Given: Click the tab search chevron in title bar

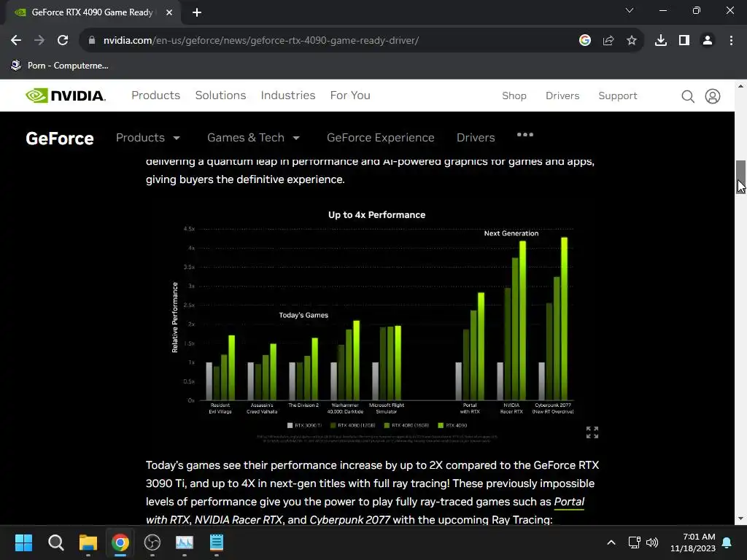Looking at the screenshot, I should pyautogui.click(x=630, y=10).
